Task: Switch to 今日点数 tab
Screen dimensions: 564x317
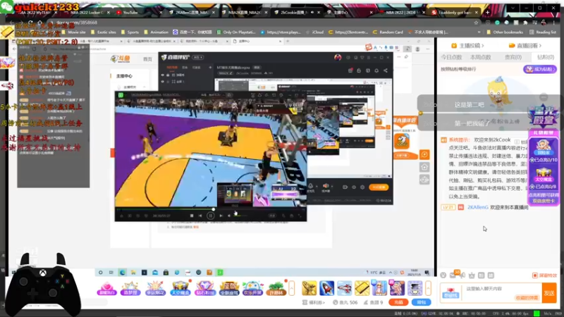Action: click(x=451, y=57)
